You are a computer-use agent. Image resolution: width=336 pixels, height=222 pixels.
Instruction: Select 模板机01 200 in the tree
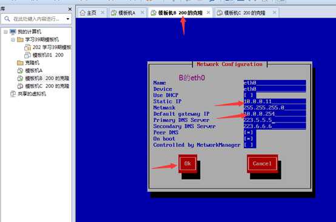[x=48, y=55]
